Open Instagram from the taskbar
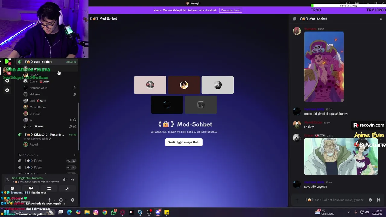The image size is (386, 217). coord(96,212)
